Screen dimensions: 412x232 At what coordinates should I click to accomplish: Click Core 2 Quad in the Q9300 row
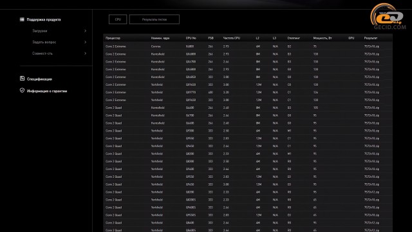click(x=113, y=130)
